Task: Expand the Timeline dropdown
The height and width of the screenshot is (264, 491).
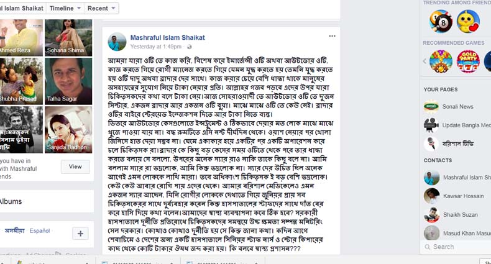Action: click(x=65, y=9)
